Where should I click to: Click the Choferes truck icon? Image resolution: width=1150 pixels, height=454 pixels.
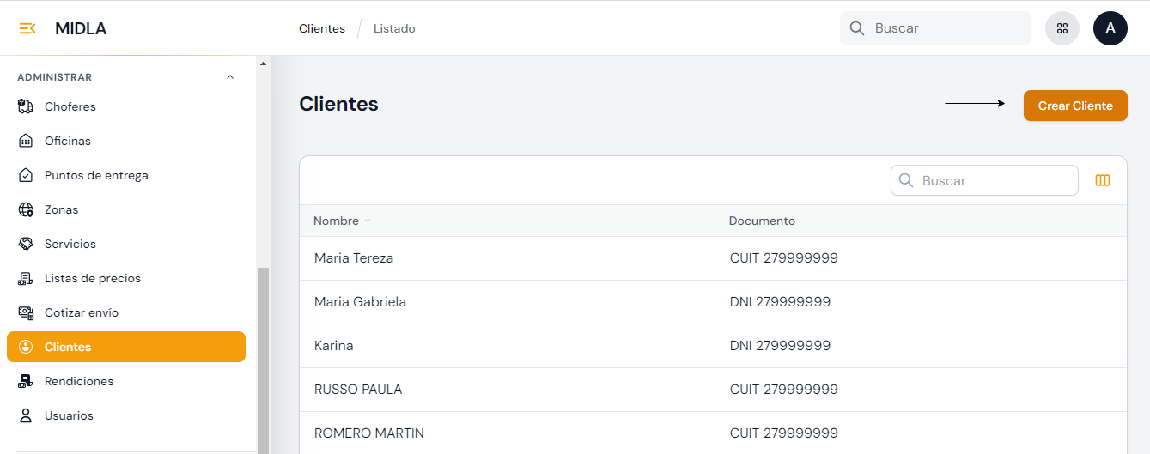(26, 106)
